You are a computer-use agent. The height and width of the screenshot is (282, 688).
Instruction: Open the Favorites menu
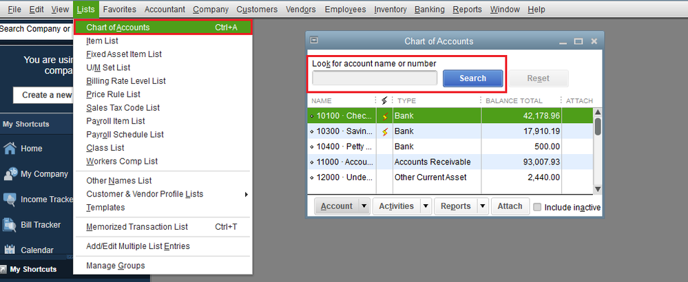coord(119,9)
